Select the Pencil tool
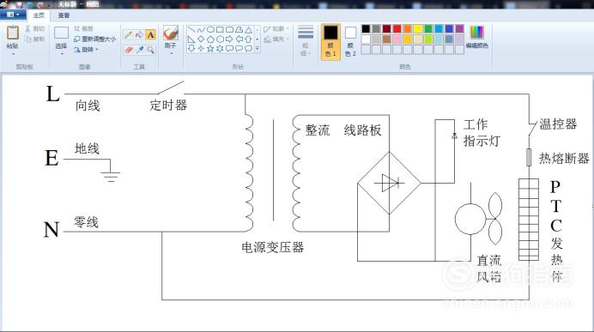This screenshot has width=594, height=332. coord(128,35)
